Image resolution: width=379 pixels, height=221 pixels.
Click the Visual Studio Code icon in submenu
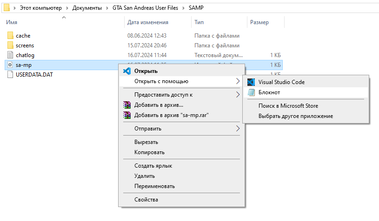coord(251,82)
